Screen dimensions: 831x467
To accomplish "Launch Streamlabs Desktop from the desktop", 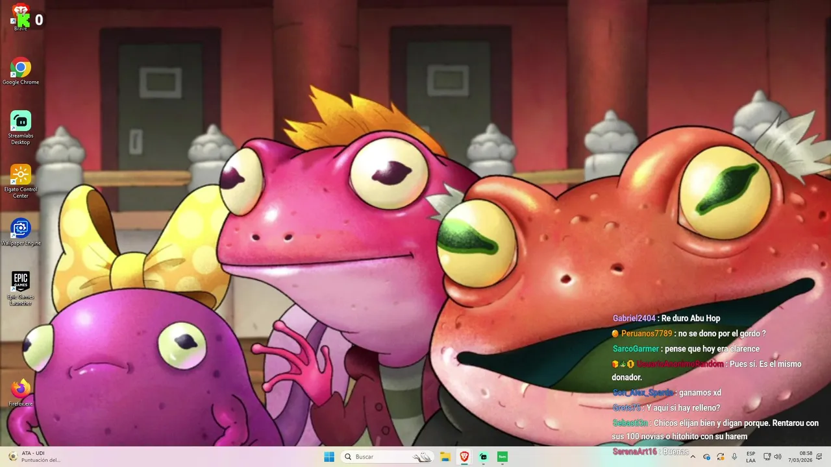I will tap(21, 128).
